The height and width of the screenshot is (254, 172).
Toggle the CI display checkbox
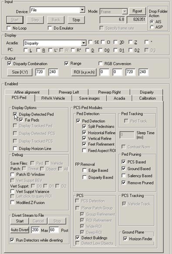tap(103, 42)
